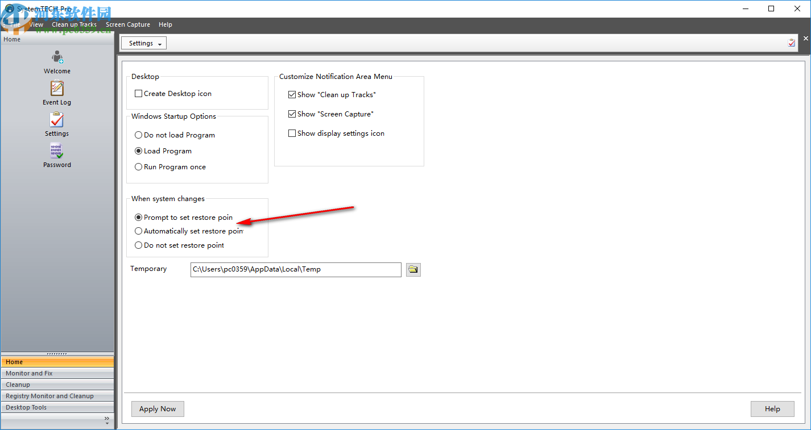Switch to Monitor and Fix section
This screenshot has height=430, width=811.
click(57, 373)
